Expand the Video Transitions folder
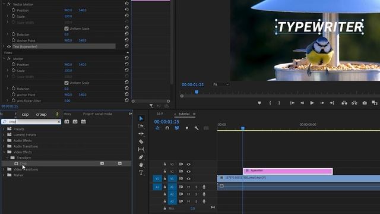Image resolution: width=380 pixels, height=214 pixels. (4, 169)
